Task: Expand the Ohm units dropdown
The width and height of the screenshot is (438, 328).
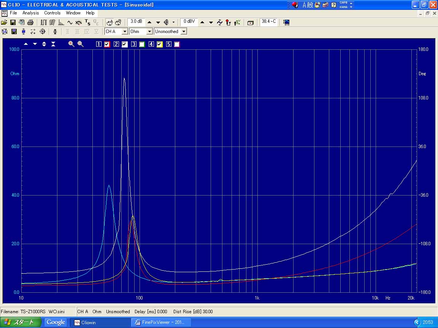Action: 149,32
